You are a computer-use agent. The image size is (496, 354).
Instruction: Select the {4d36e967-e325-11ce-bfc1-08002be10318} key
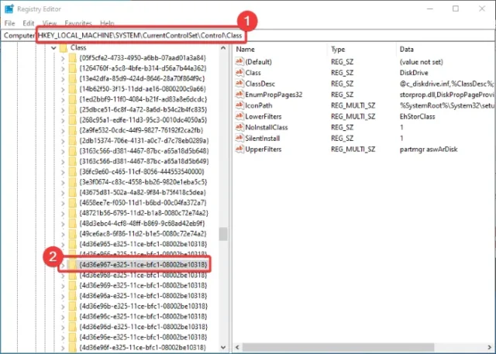143,265
